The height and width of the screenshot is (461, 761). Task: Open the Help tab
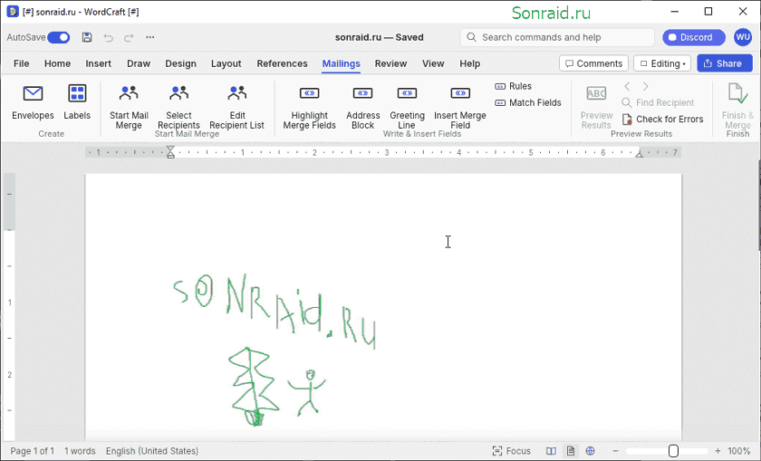(x=470, y=63)
